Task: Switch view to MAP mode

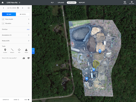Action: (x=9, y=14)
